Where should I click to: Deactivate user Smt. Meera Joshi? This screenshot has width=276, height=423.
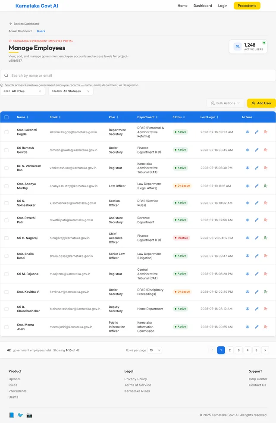[x=266, y=327]
